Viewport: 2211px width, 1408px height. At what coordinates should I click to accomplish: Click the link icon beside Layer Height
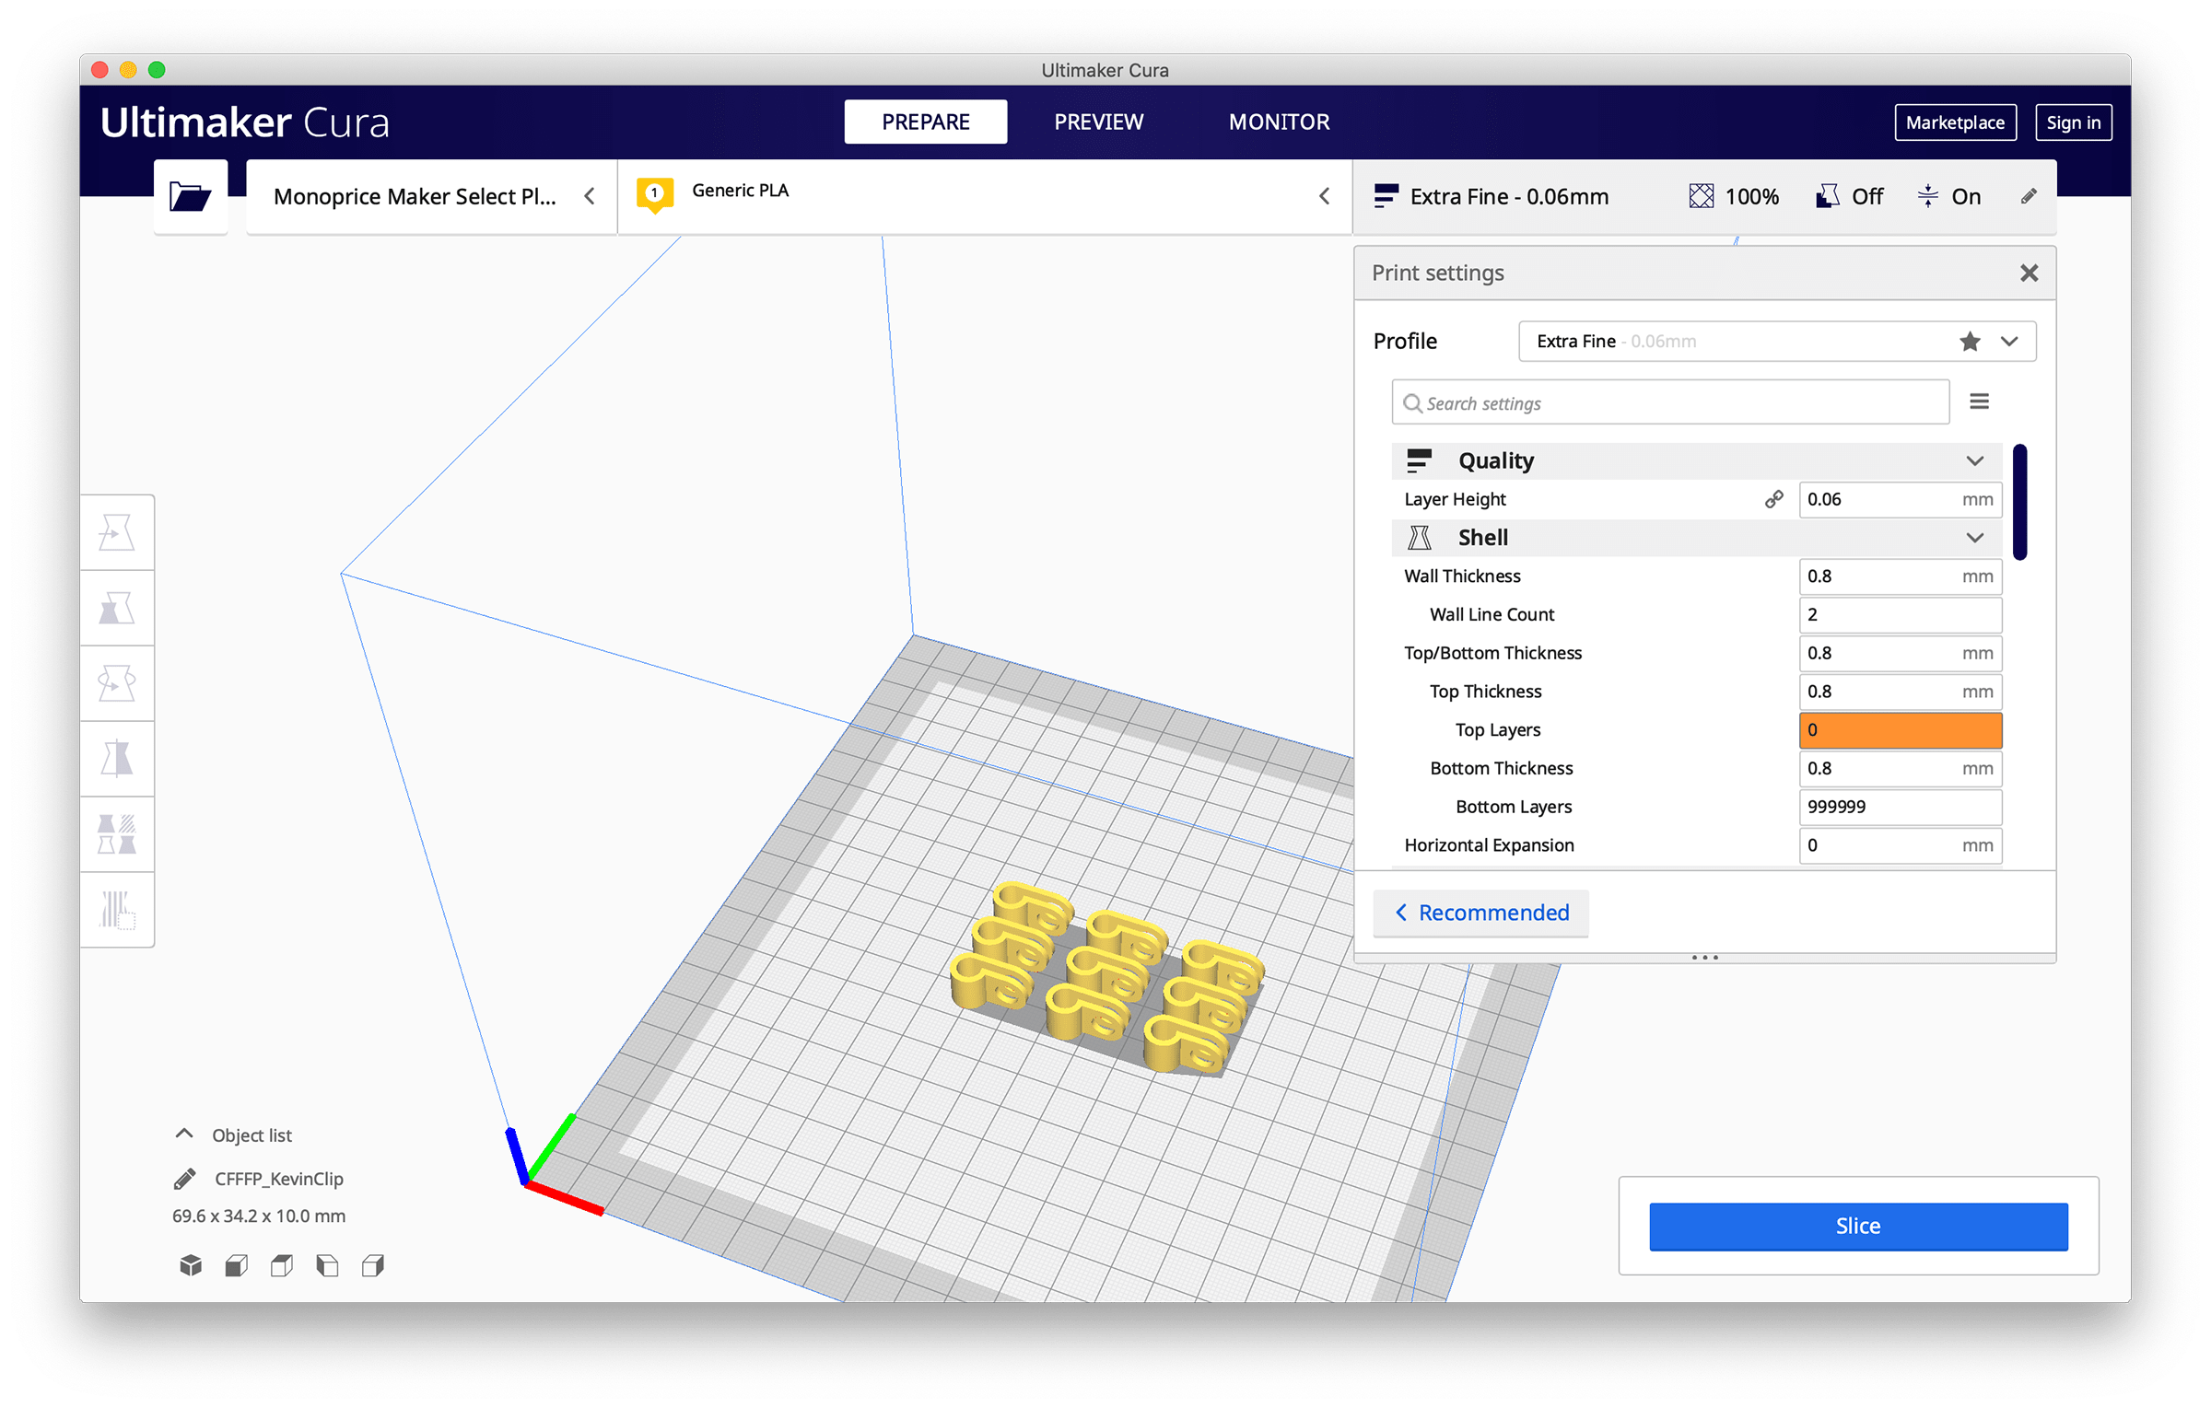point(1773,499)
